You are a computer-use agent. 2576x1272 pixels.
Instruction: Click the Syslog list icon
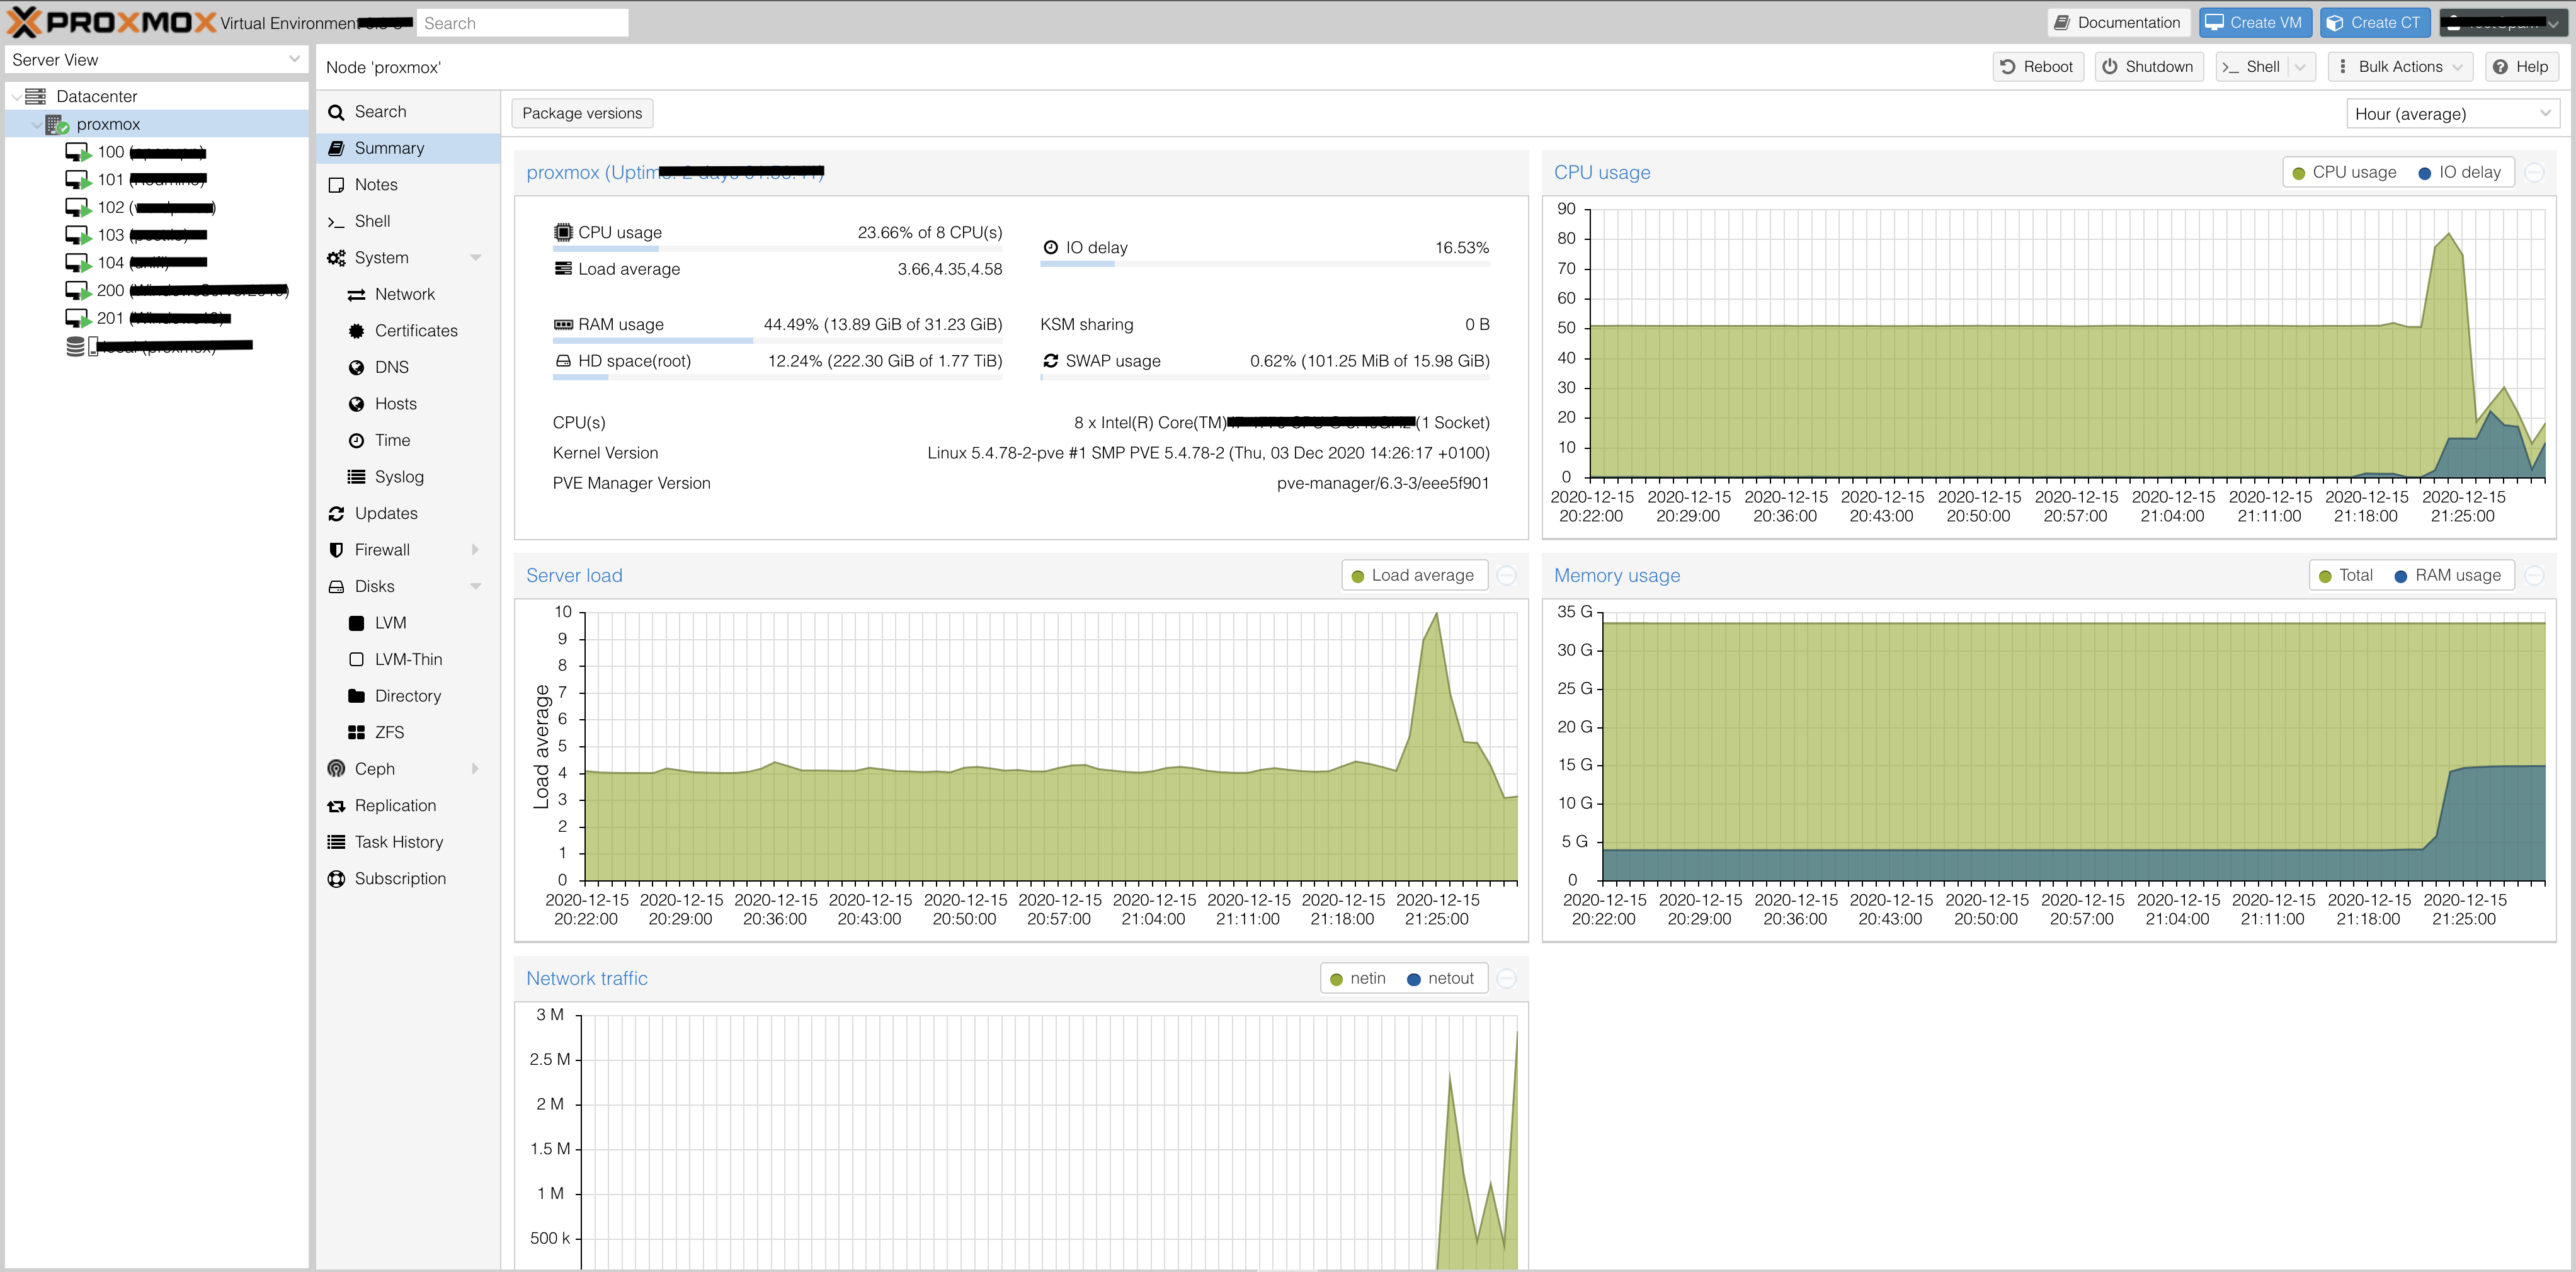tap(356, 477)
